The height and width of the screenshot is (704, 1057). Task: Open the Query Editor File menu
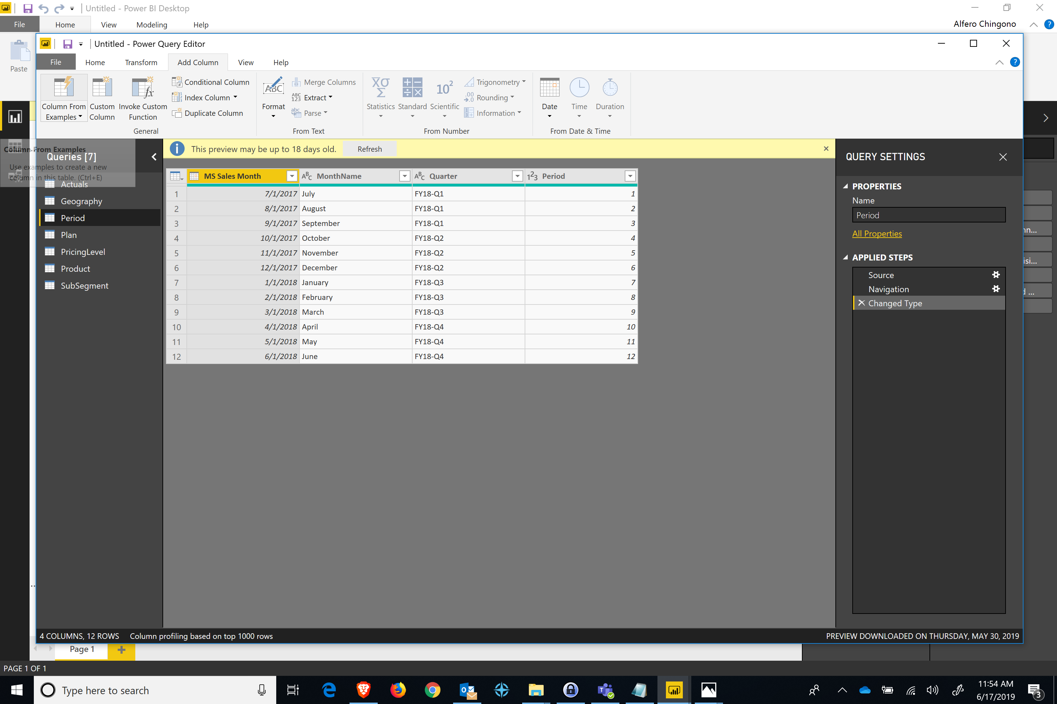pos(56,62)
